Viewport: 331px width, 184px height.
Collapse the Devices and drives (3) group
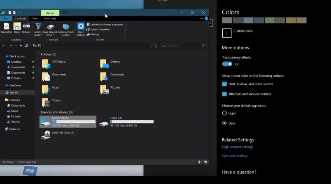point(39,112)
